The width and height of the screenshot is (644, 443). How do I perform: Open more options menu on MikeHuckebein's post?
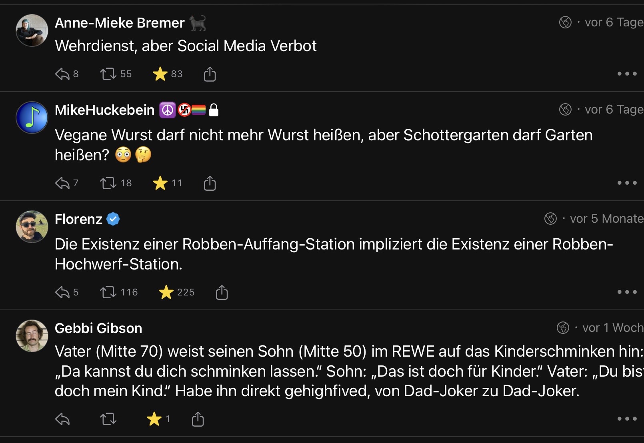pyautogui.click(x=627, y=183)
